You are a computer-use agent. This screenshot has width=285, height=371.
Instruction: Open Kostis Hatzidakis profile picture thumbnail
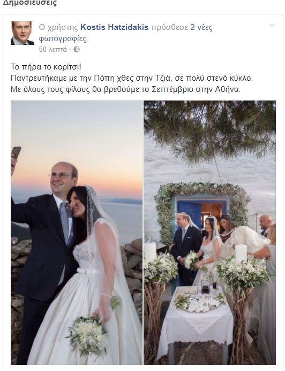tap(22, 33)
